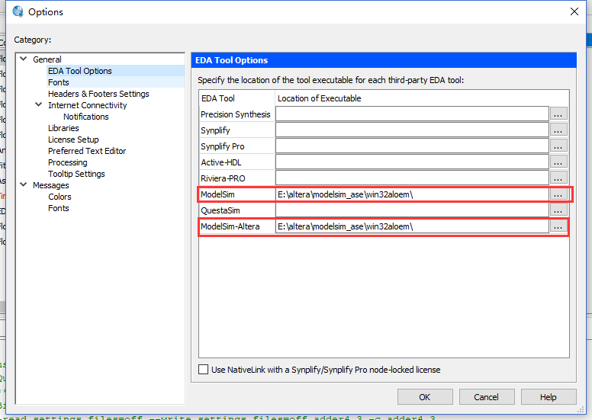
Task: Click the Synplify tool label
Action: click(215, 130)
